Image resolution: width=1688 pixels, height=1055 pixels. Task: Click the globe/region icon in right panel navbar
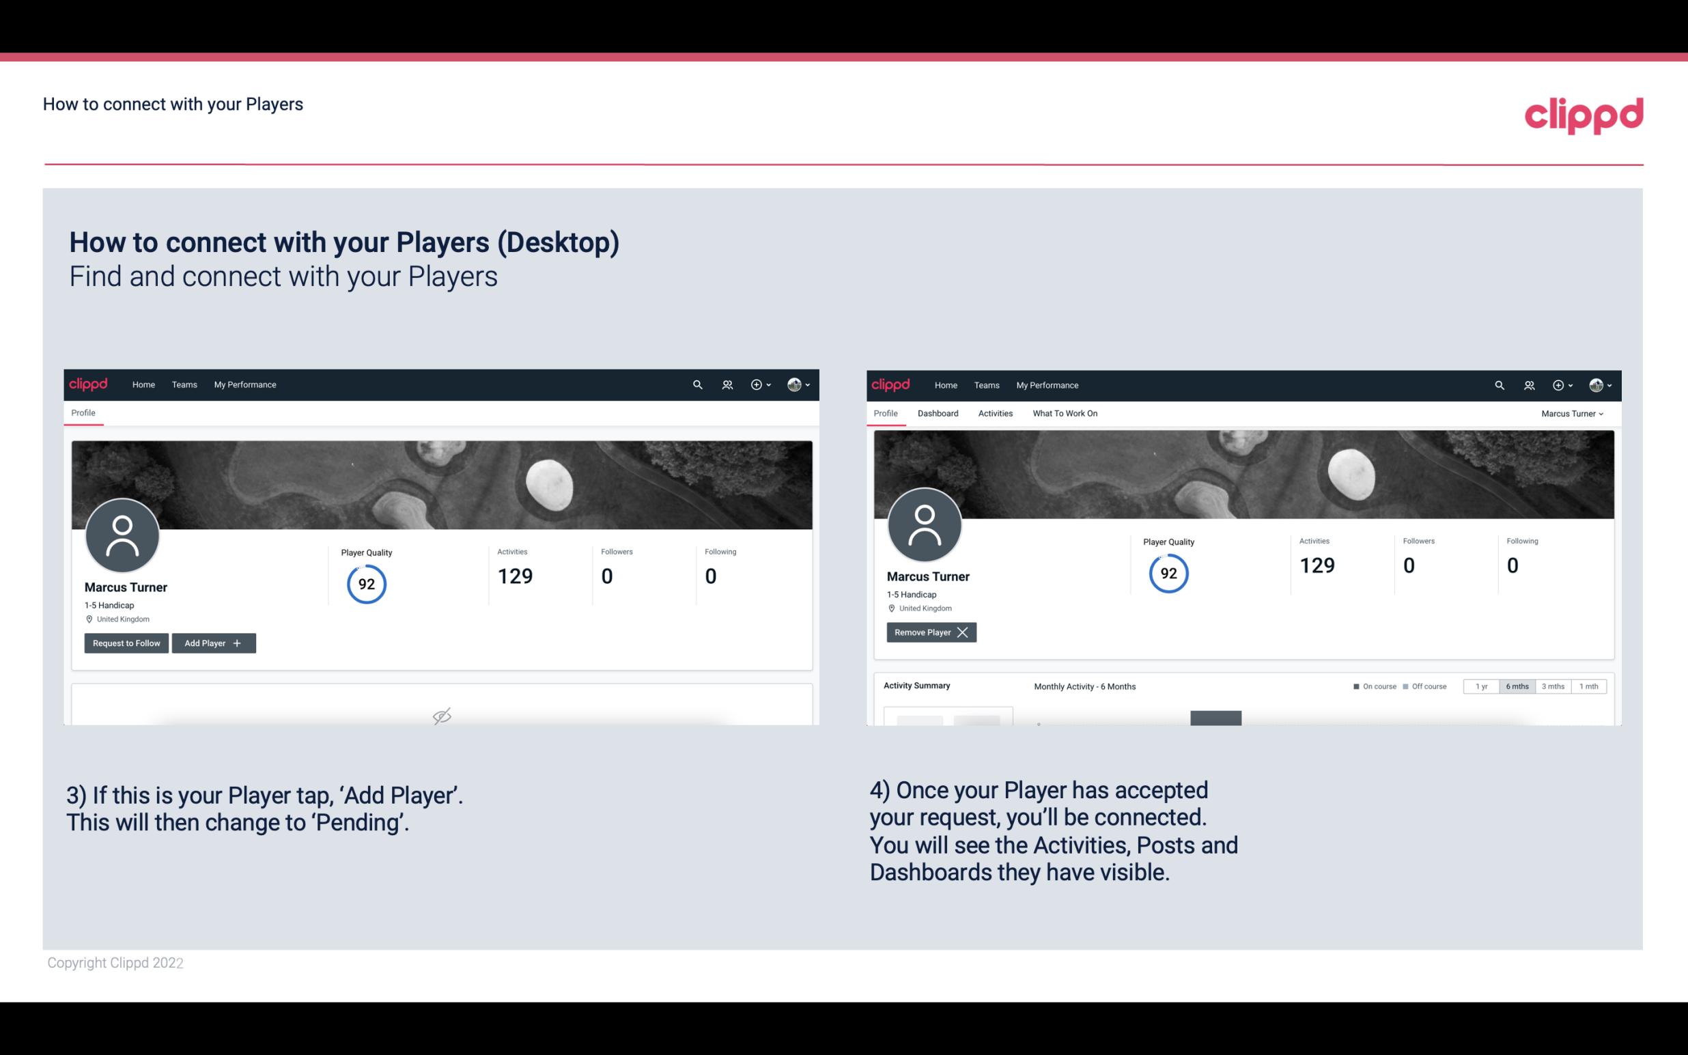pos(1594,384)
